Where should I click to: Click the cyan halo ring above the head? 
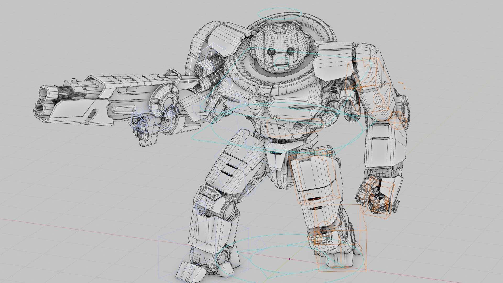click(280, 14)
